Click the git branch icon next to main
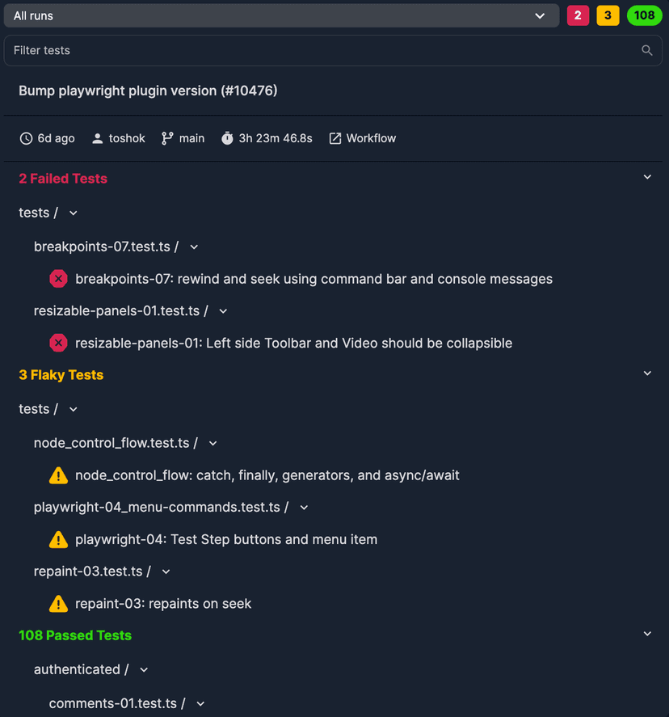 point(167,138)
